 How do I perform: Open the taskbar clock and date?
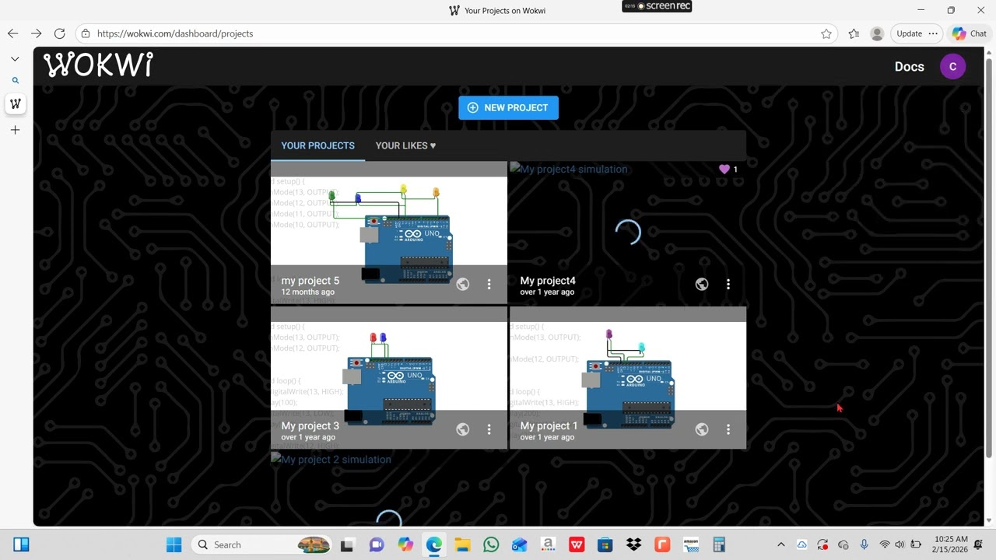point(951,544)
